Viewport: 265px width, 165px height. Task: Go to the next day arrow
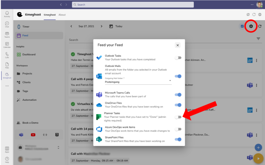point(102,26)
